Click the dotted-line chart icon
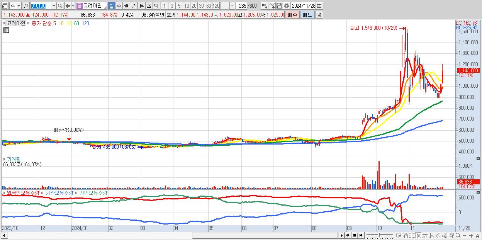Screen dimensions: 482x240 click(x=412, y=236)
